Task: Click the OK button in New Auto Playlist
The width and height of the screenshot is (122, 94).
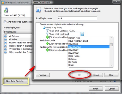Action: click(x=80, y=75)
